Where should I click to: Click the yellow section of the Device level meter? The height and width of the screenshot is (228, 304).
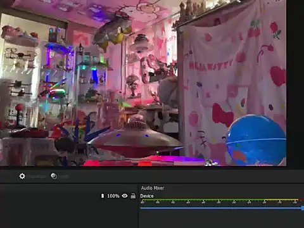point(281,199)
